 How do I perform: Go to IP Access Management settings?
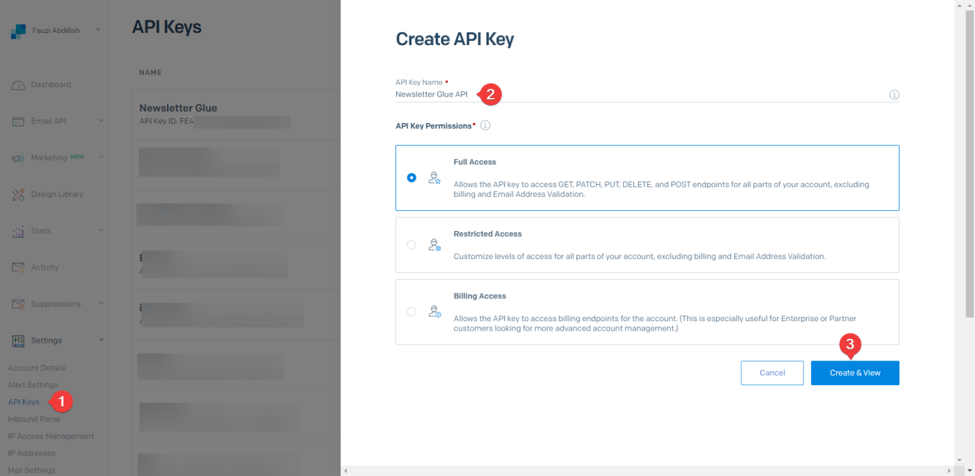pos(51,436)
